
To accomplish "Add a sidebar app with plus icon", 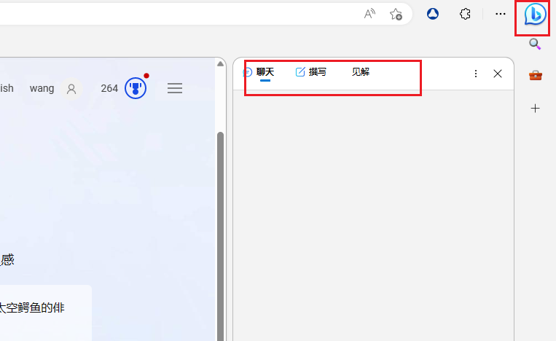I will [x=535, y=108].
